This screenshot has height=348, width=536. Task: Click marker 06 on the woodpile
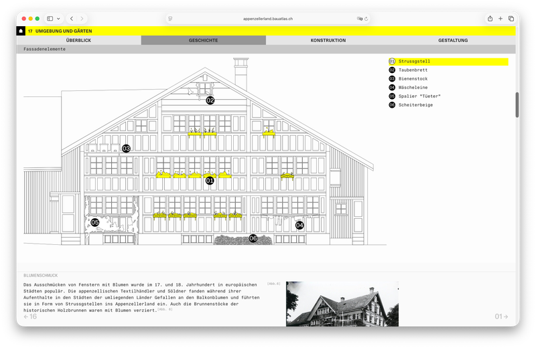point(253,238)
